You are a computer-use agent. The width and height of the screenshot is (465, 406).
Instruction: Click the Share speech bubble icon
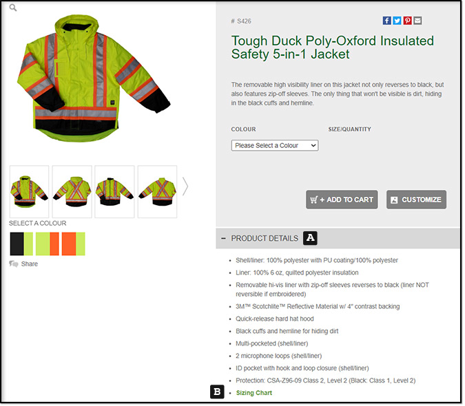click(14, 264)
